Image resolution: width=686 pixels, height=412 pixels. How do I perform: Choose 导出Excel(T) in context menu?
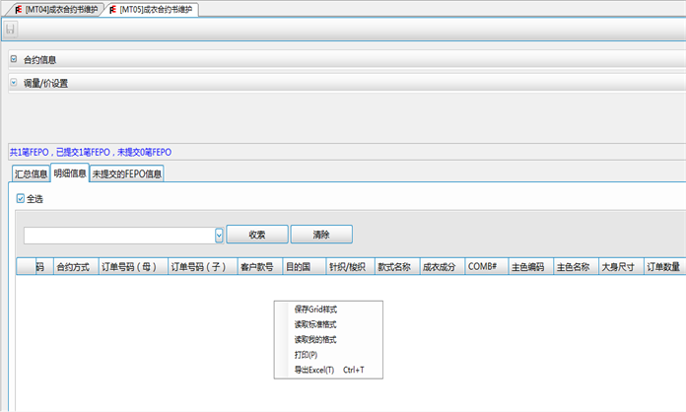coord(315,370)
